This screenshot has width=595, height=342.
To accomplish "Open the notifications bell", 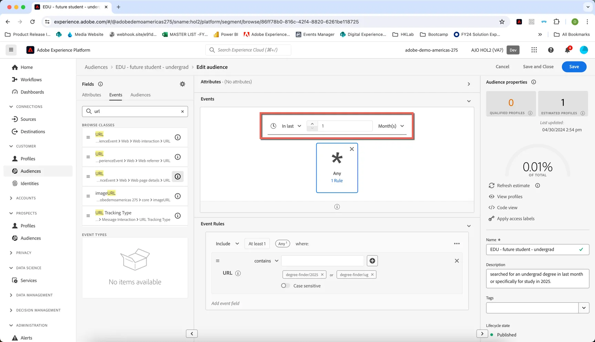I will (x=567, y=50).
